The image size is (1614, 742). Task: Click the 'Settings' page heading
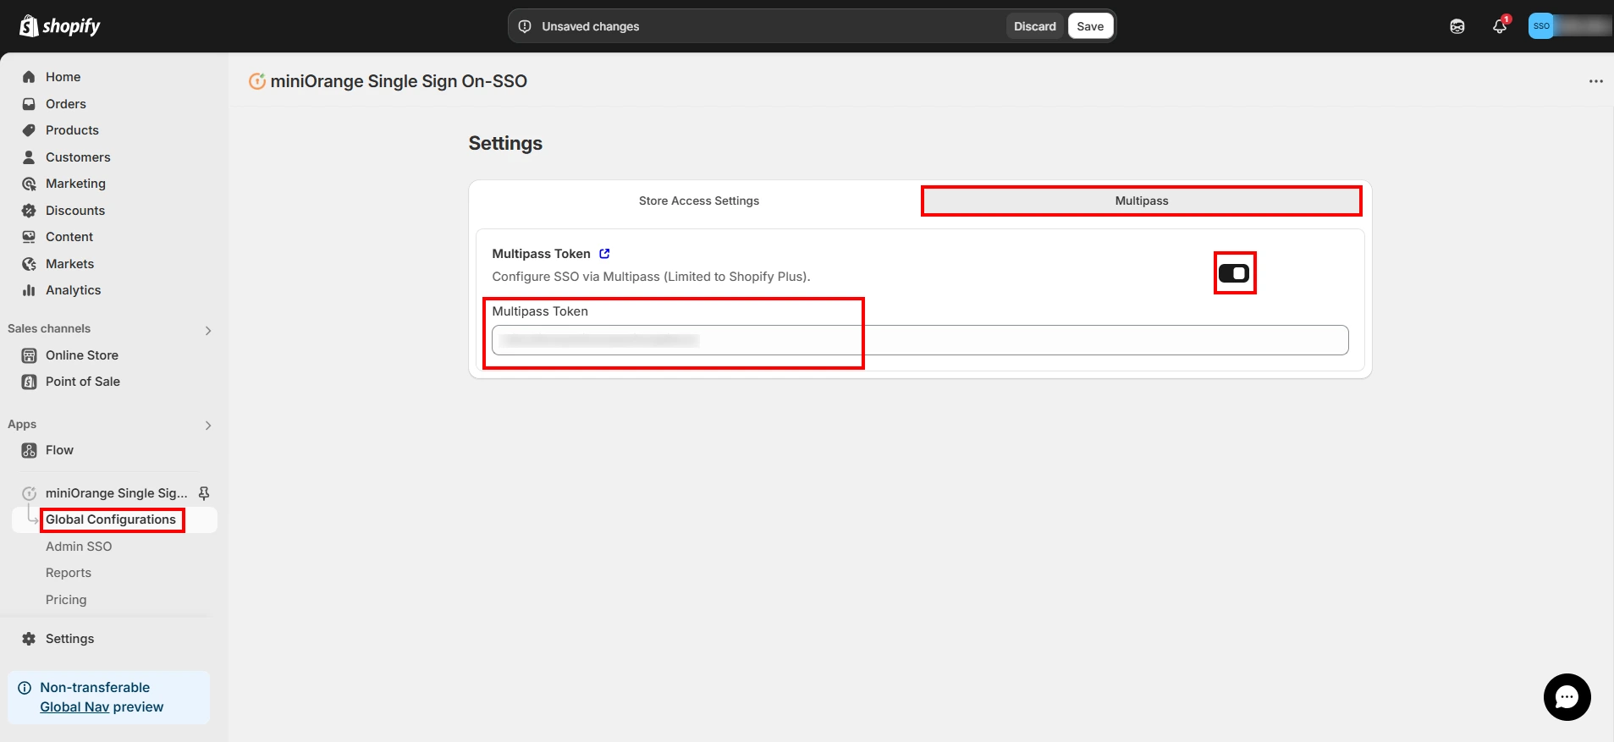pyautogui.click(x=505, y=143)
